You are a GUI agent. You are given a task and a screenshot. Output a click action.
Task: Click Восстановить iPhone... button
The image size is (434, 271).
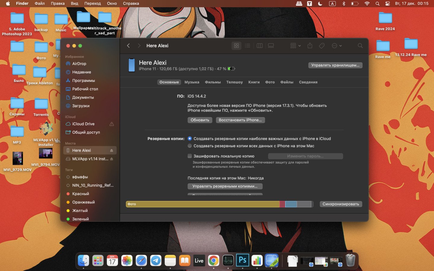tap(240, 120)
